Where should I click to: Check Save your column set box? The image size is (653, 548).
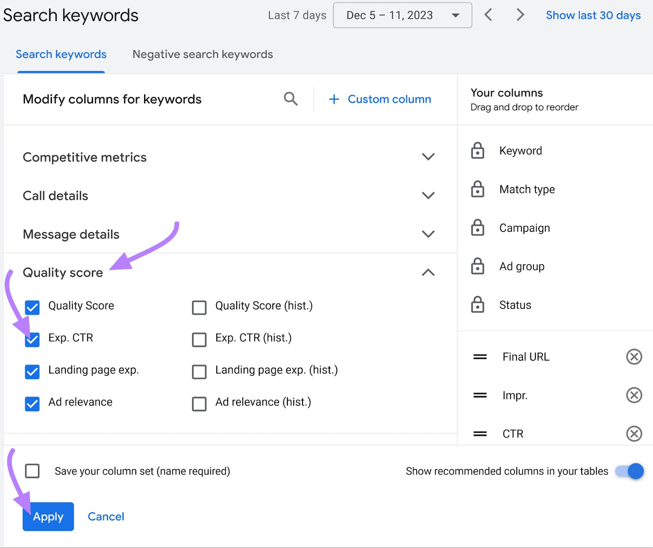coord(32,471)
